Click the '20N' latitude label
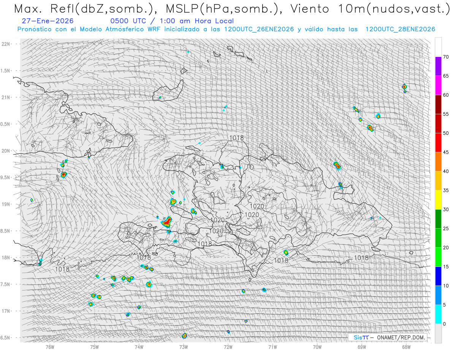The width and height of the screenshot is (456, 352). coord(6,151)
